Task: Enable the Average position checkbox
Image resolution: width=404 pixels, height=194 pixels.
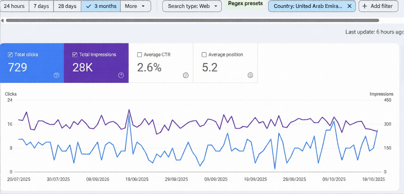Action: click(204, 54)
